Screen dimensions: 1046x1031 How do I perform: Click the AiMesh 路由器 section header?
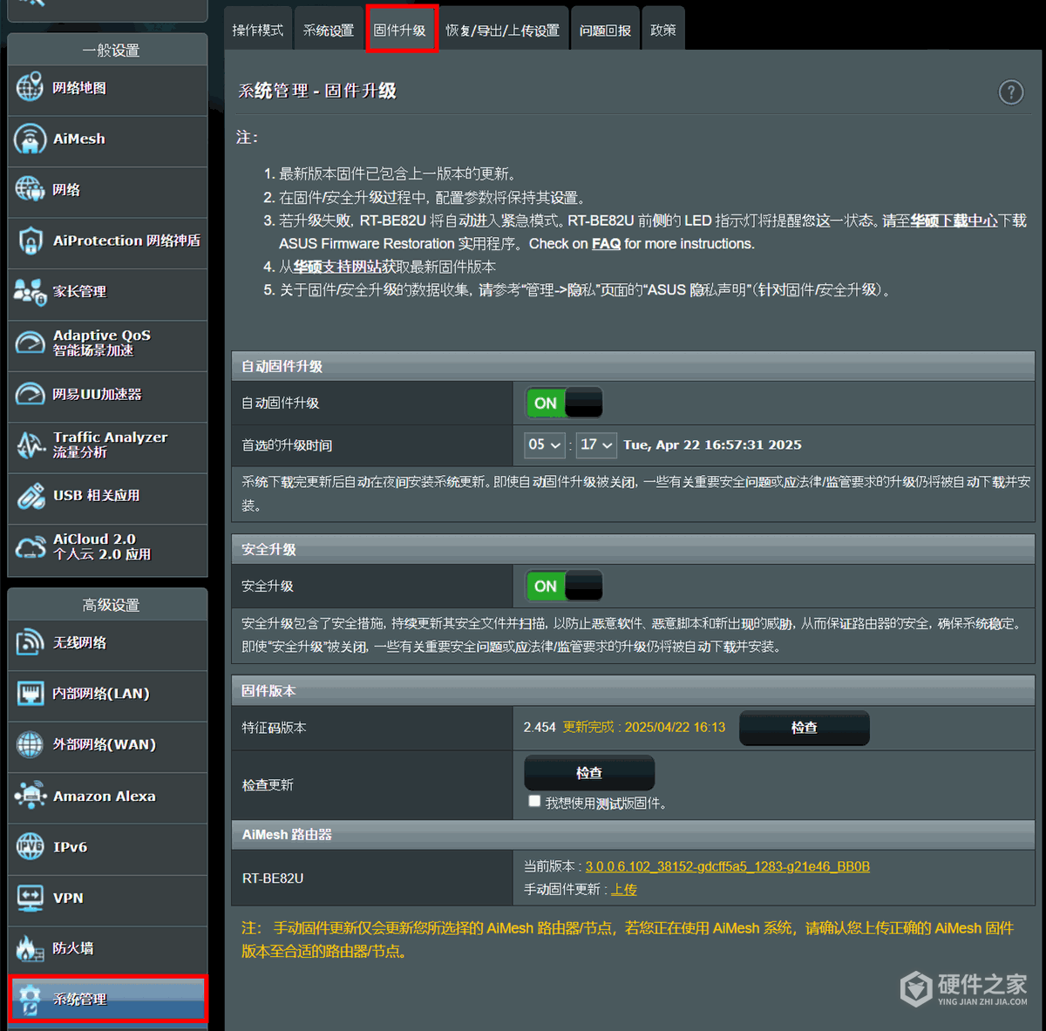point(633,834)
